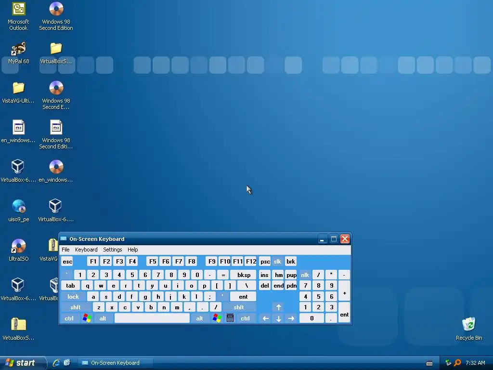Click On-Screen Keyboard taskbar button
This screenshot has height=370, width=493.
click(116, 363)
